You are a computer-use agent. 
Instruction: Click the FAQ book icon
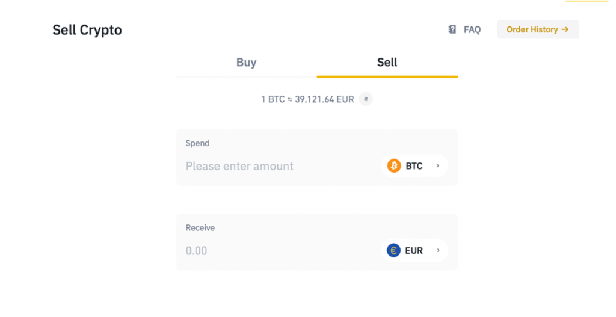[x=452, y=29]
